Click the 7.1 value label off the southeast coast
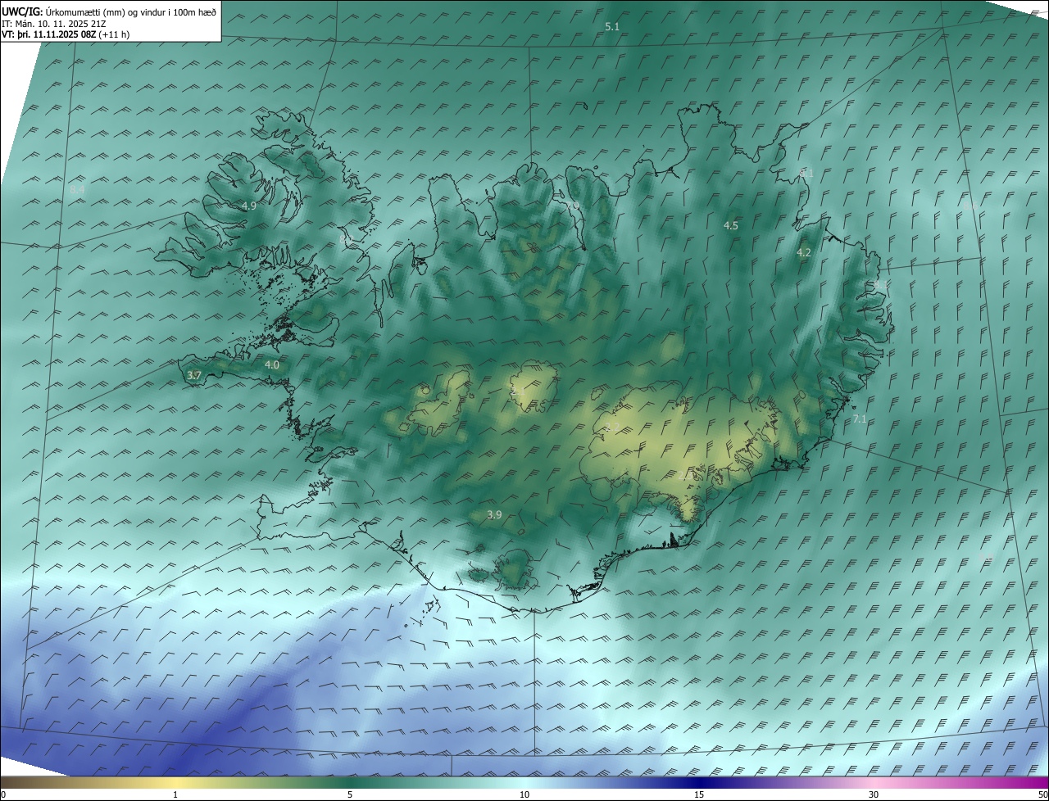The image size is (1049, 801). [x=860, y=419]
